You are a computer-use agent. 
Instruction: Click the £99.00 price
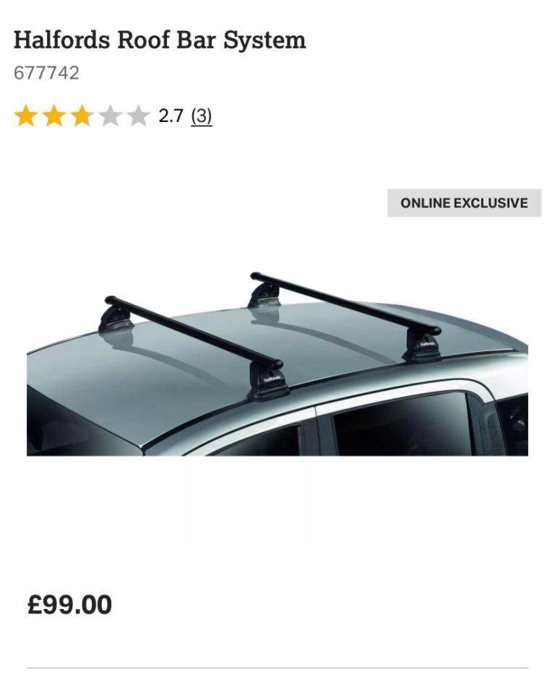click(x=69, y=605)
